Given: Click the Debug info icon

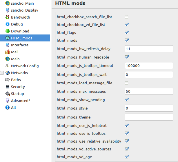Looking at the screenshot, I should 8,24.
